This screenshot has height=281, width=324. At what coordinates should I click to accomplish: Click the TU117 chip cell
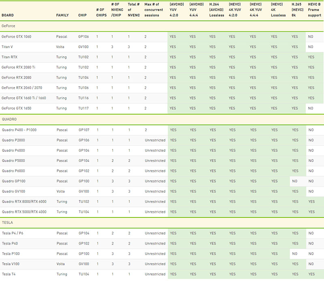83,108
